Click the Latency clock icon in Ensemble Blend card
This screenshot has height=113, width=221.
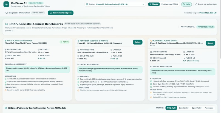(112, 50)
